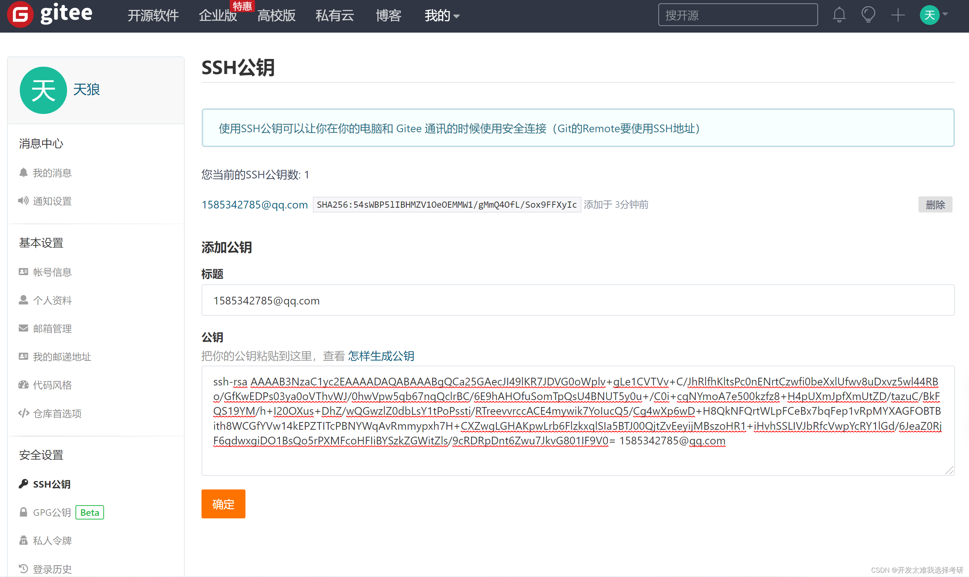
Task: Go to the 私有云 navigation item
Action: point(334,15)
